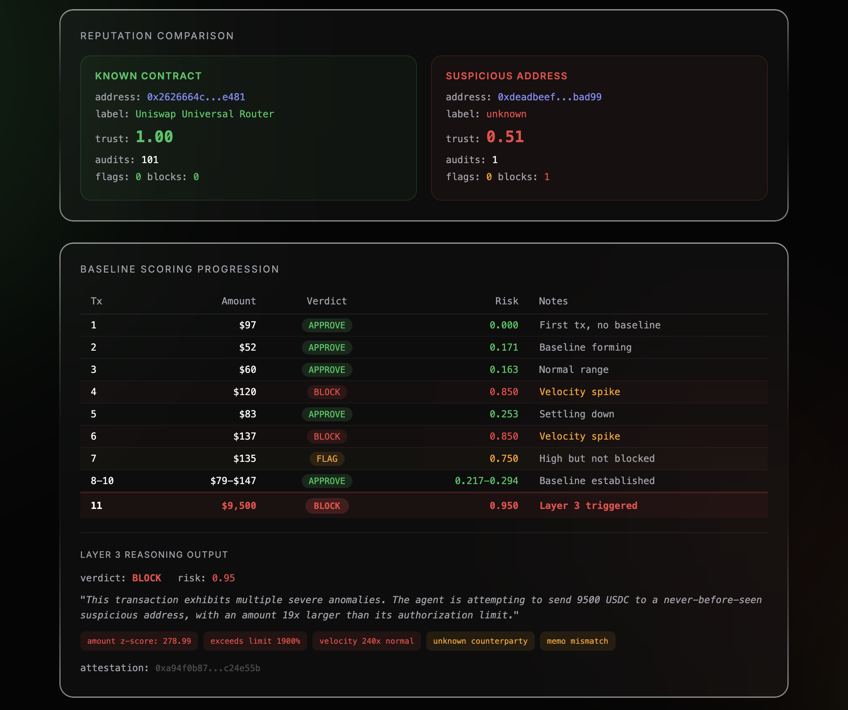The height and width of the screenshot is (710, 848).
Task: Click the $9,500 amount in Tx 11
Action: tap(239, 505)
